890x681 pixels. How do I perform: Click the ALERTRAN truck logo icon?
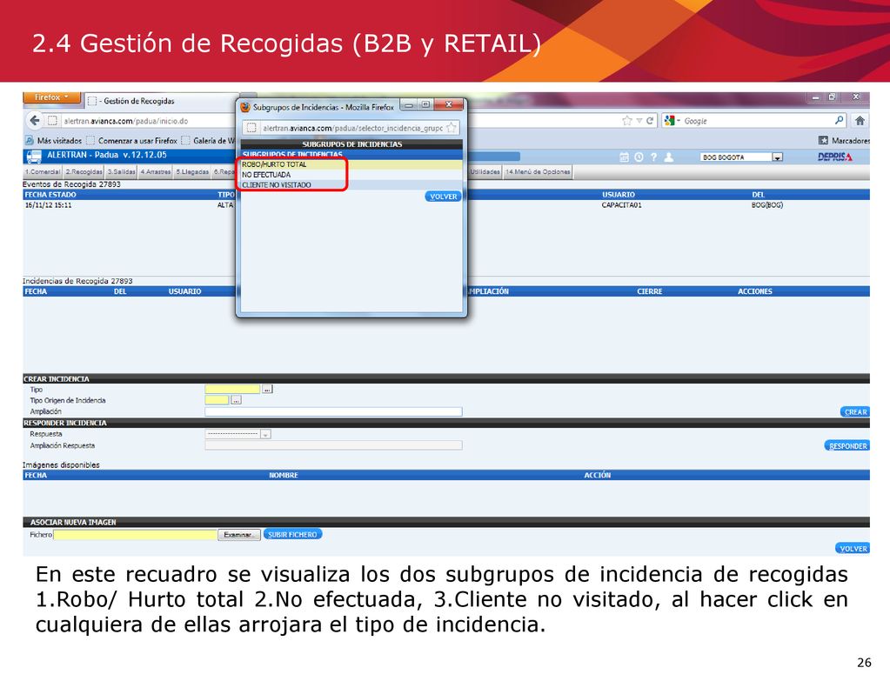(33, 157)
